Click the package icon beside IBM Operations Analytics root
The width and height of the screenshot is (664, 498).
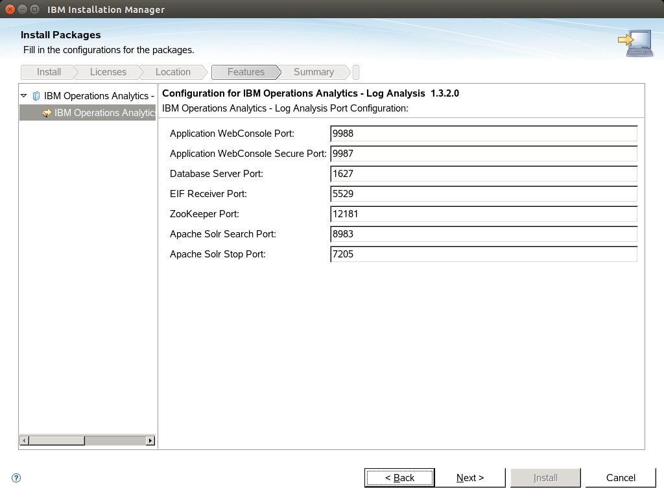coord(36,96)
